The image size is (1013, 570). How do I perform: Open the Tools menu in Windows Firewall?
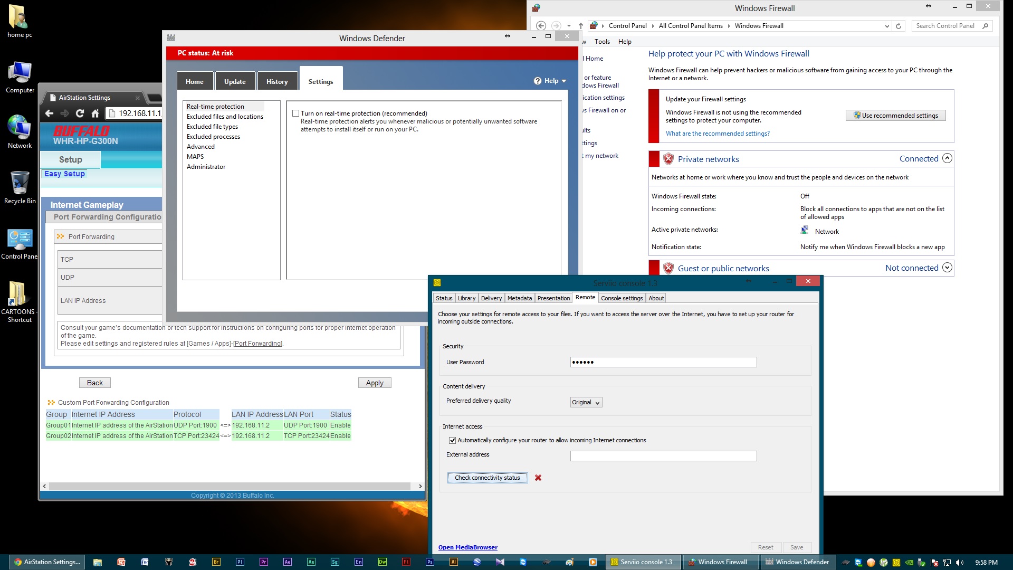(602, 42)
